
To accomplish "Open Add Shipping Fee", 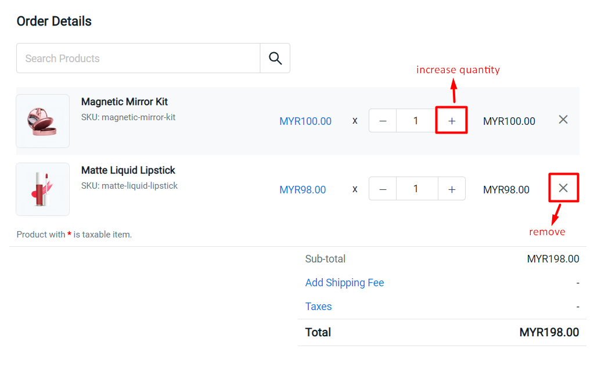I will [x=344, y=283].
